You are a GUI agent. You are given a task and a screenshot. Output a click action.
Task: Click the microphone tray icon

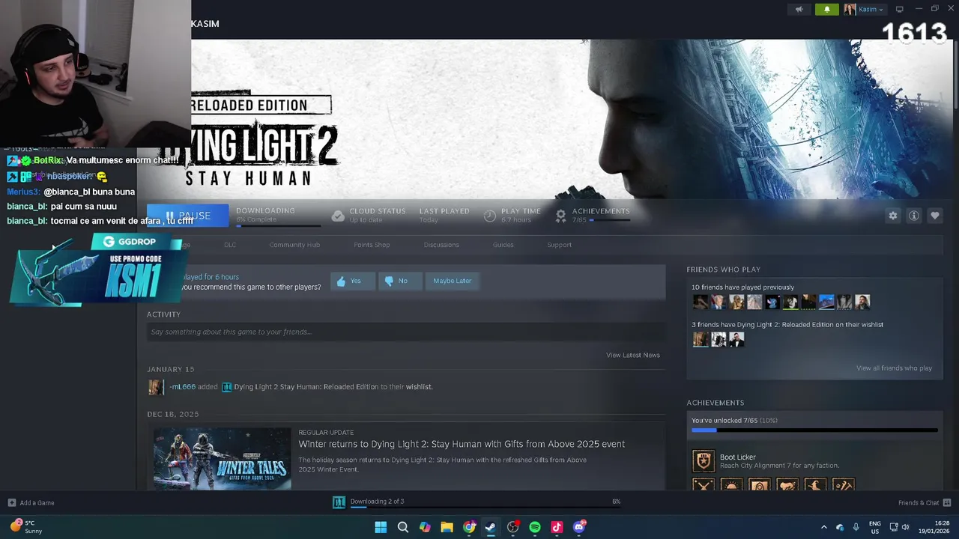[856, 527]
